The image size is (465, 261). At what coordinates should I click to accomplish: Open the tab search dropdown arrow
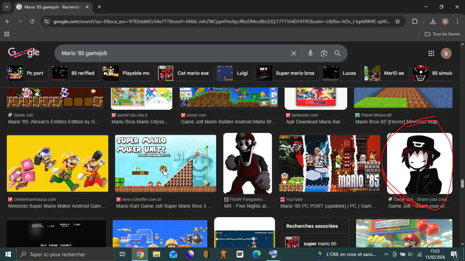(7, 7)
